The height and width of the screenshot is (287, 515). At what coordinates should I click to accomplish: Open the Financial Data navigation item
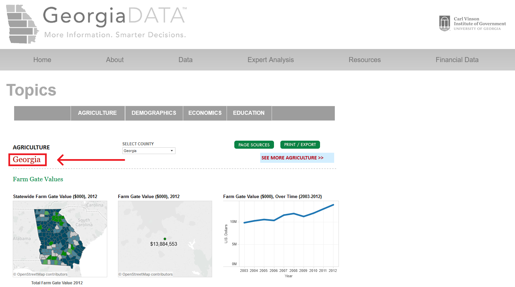click(457, 60)
